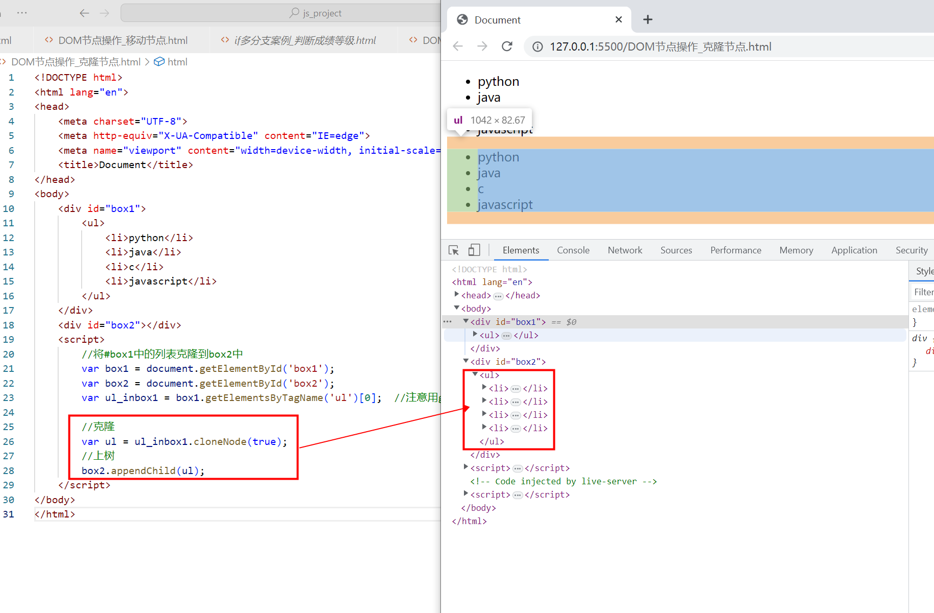Expand the ul node inside box1
Image resolution: width=934 pixels, height=613 pixels.
[x=475, y=335]
